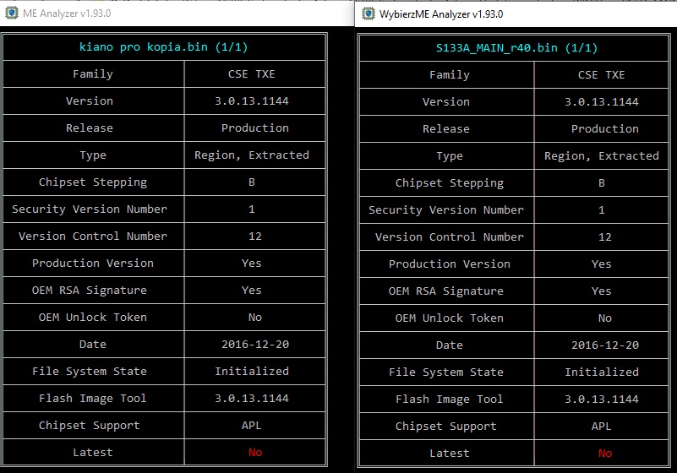Click 'Production' release value in right window
677x473 pixels.
point(605,129)
